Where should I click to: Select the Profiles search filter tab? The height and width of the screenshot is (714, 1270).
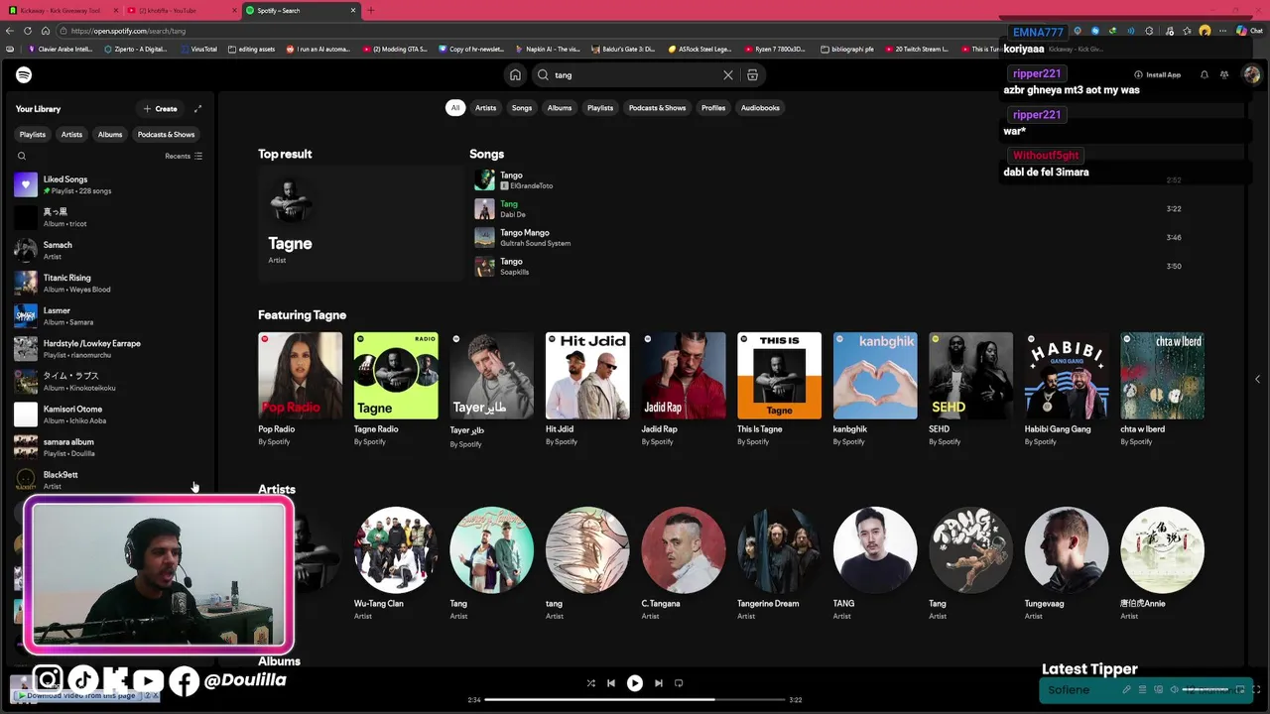(x=713, y=107)
